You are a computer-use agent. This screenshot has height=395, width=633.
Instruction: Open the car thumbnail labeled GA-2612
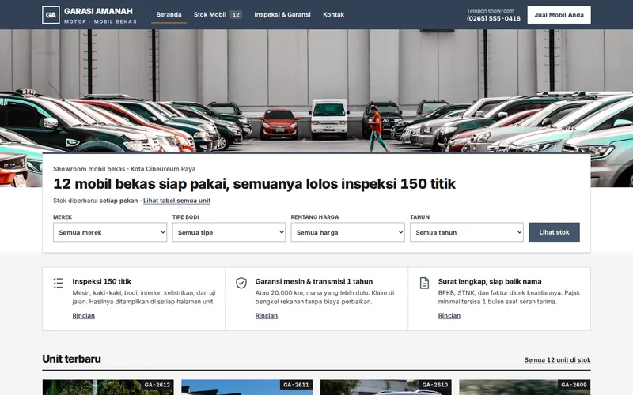108,387
